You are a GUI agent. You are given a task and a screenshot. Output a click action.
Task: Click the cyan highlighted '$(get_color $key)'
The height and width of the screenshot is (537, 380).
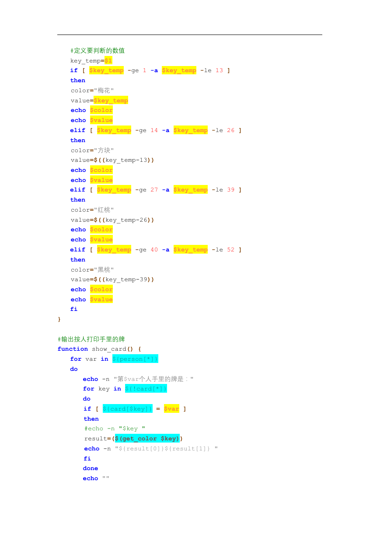coord(147,439)
